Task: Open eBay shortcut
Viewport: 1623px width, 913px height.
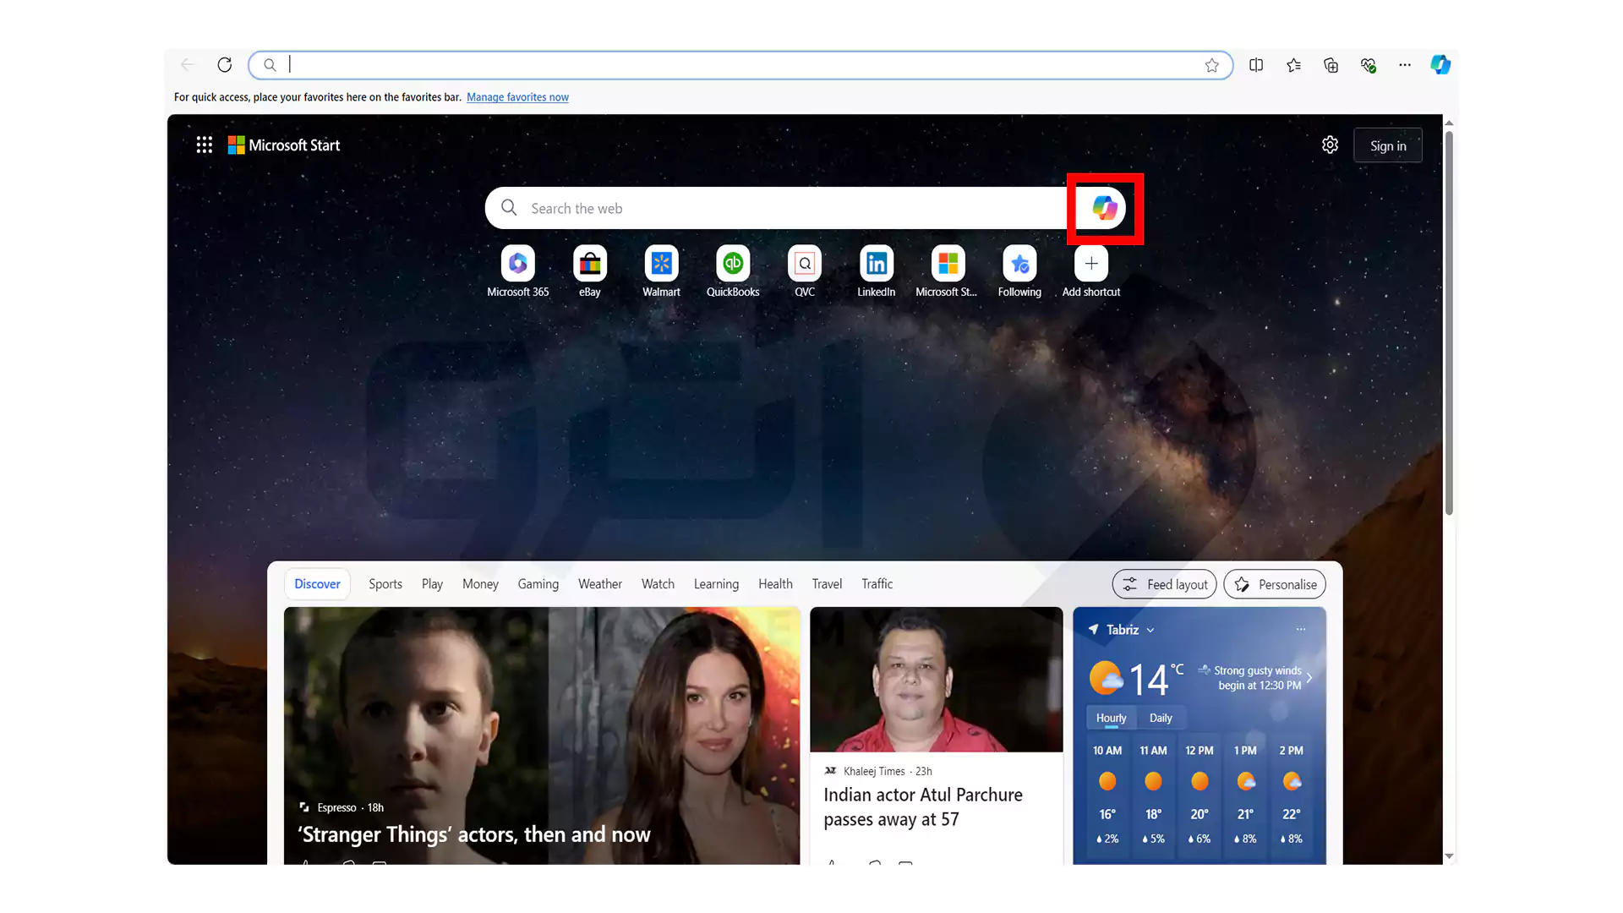Action: click(x=590, y=272)
